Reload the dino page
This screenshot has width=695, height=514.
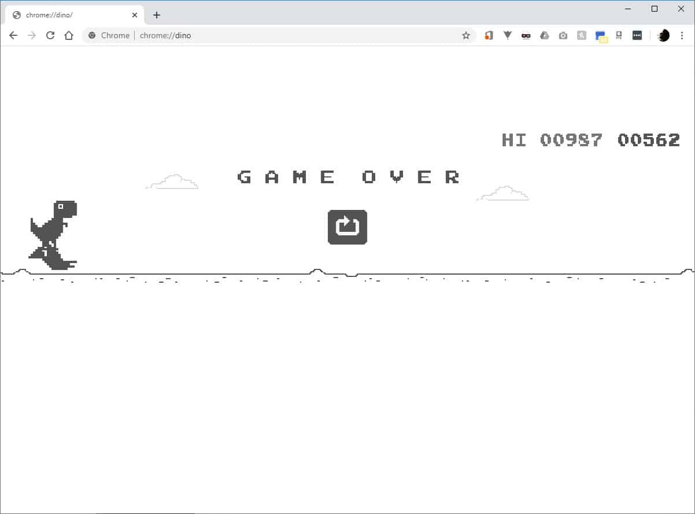(x=50, y=35)
